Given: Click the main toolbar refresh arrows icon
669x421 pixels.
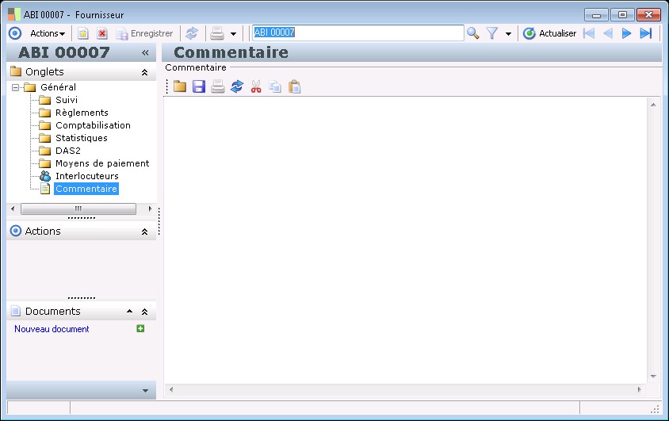Looking at the screenshot, I should pos(192,33).
